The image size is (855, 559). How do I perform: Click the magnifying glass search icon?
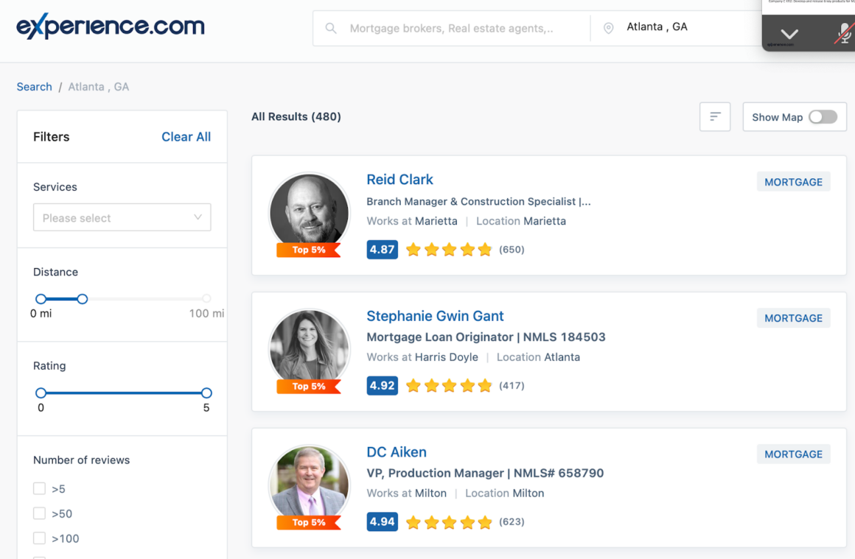331,28
